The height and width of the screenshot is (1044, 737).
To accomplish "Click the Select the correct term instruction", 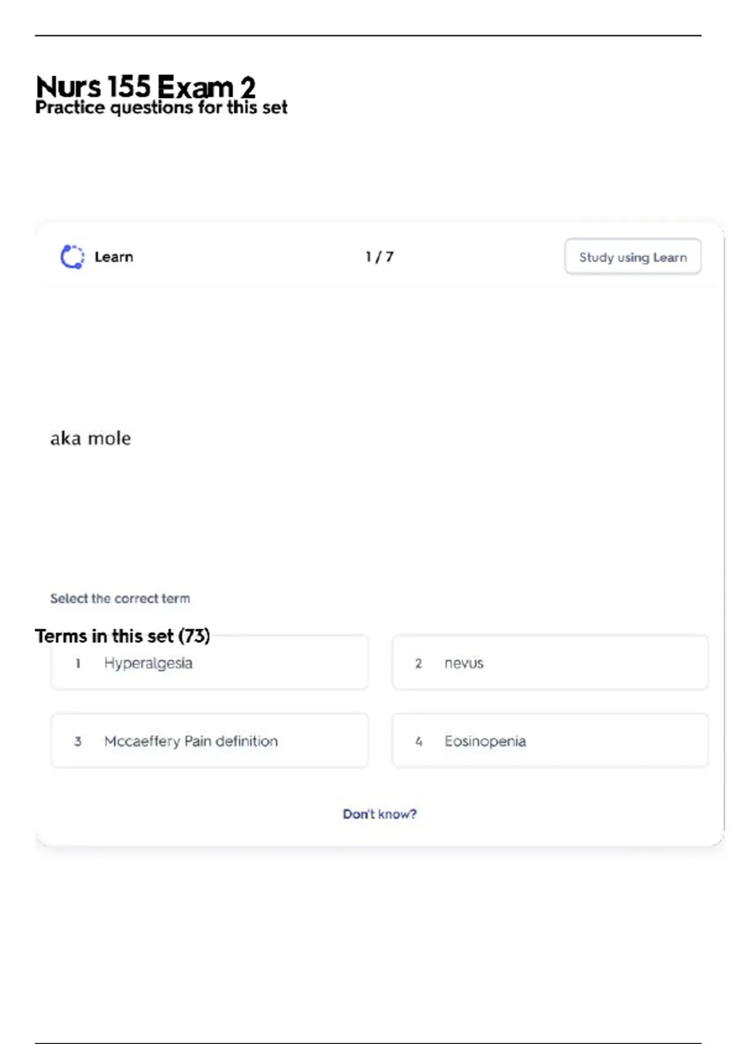I will pyautogui.click(x=120, y=598).
